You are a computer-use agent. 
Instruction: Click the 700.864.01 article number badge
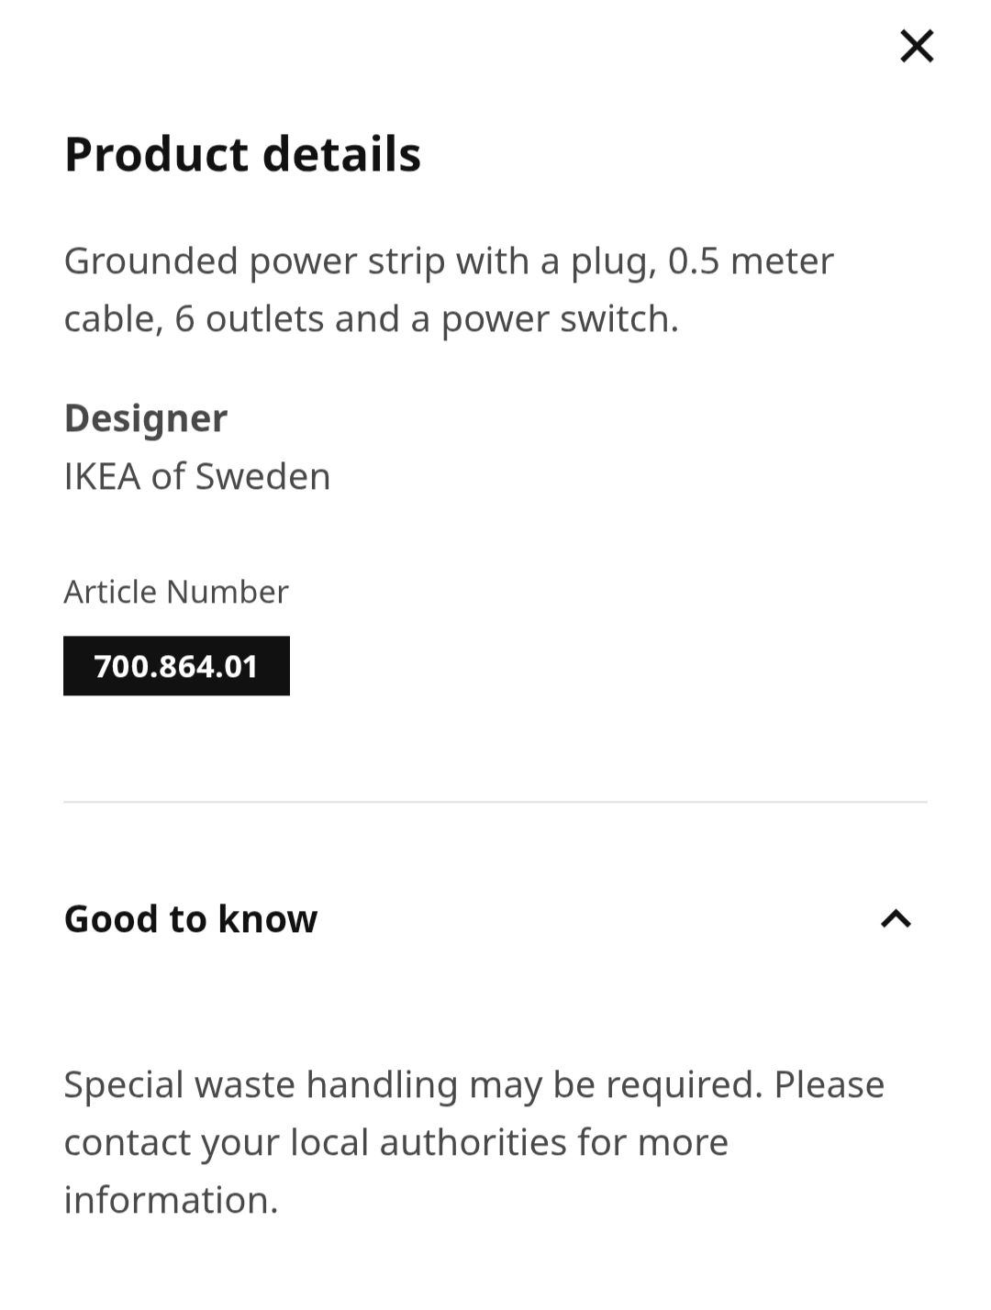pyautogui.click(x=176, y=666)
